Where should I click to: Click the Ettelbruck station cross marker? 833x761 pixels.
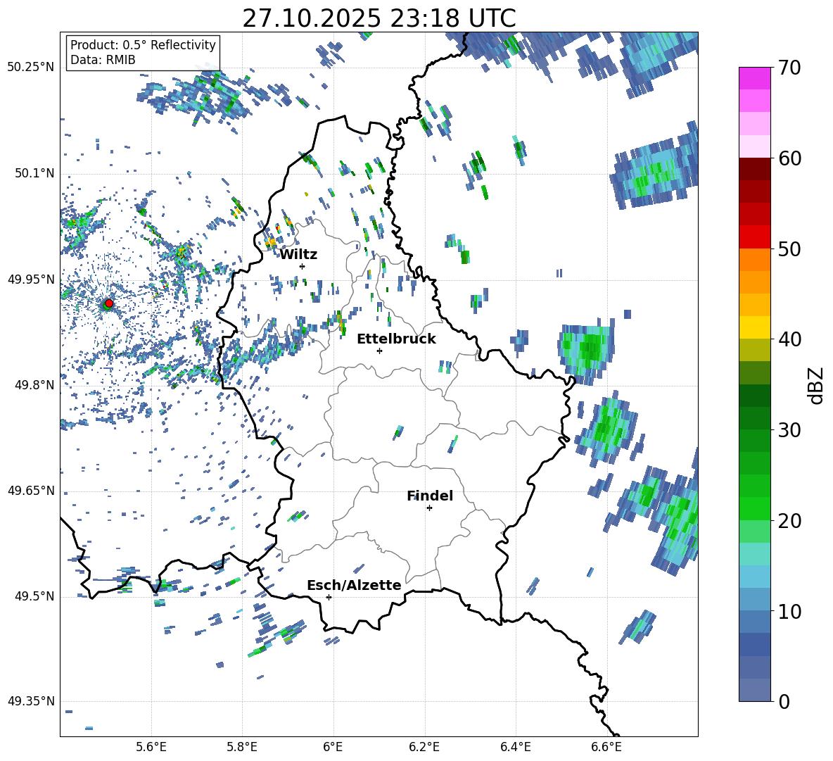point(379,351)
